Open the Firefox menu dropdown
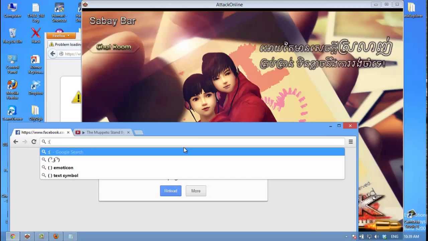428x241 pixels. click(x=61, y=36)
